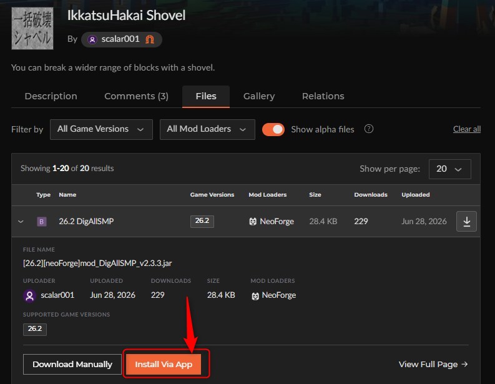This screenshot has height=384, width=495.
Task: Click the Type column header
Action: click(43, 195)
